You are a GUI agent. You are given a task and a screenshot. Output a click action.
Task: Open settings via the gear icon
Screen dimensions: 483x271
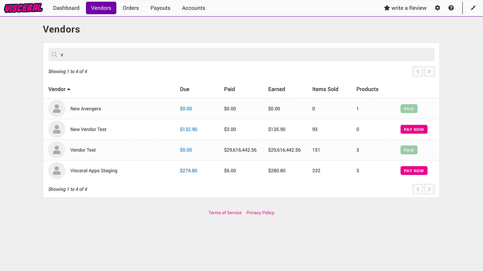pos(437,8)
